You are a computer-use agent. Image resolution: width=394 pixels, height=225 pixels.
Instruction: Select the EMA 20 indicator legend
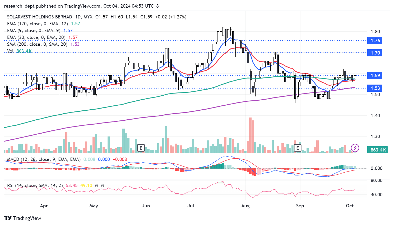[x=36, y=37]
